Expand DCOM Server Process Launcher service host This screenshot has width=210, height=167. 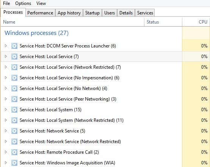6,46
